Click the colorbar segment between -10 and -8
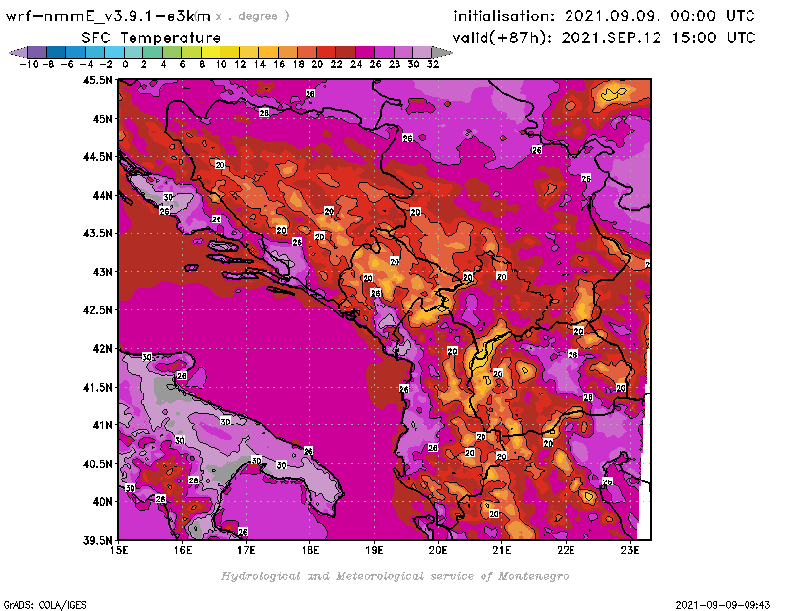Viewport: 791px width, 611px height. [x=38, y=52]
